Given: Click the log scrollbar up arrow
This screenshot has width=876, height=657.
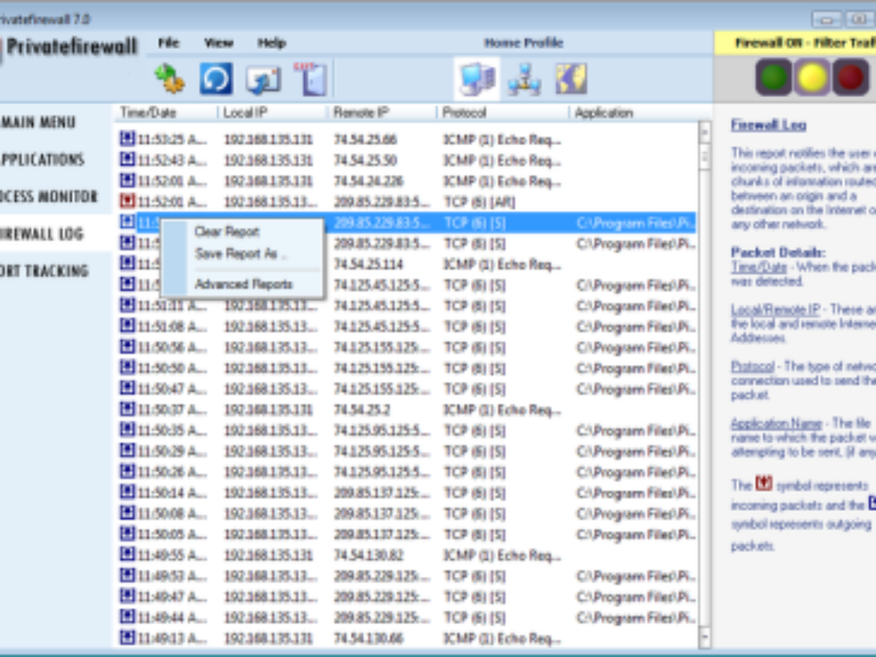Looking at the screenshot, I should tap(704, 132).
